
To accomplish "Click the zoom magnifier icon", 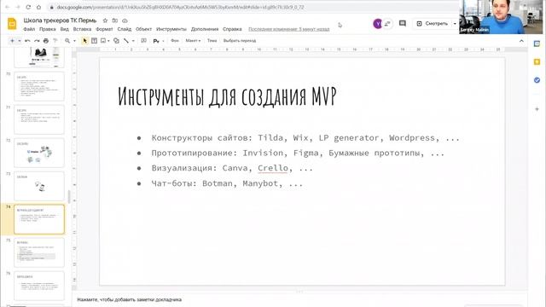I will click(x=67, y=41).
